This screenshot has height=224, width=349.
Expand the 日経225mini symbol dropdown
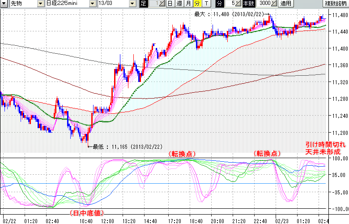[x=93, y=4]
